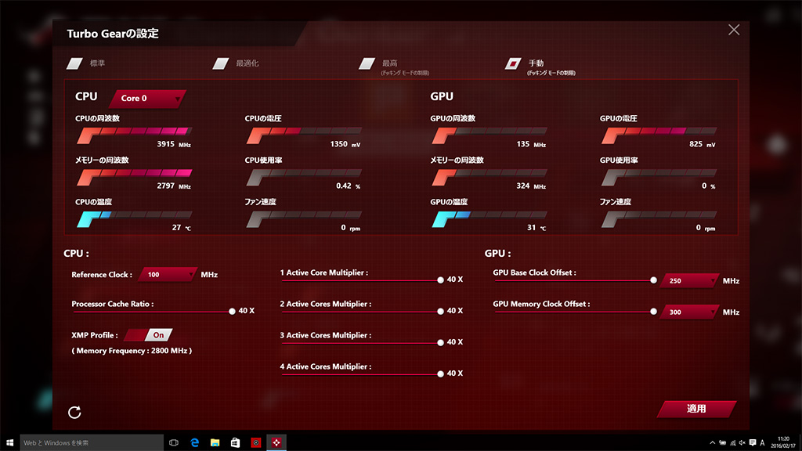Click the Web と Windows を検索 search box
Viewport: 802px width, 451px height.
tap(92, 443)
